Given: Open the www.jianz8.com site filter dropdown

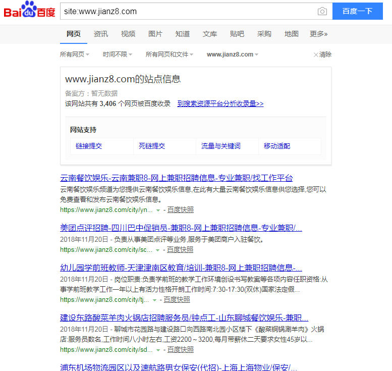Looking at the screenshot, I should point(233,55).
